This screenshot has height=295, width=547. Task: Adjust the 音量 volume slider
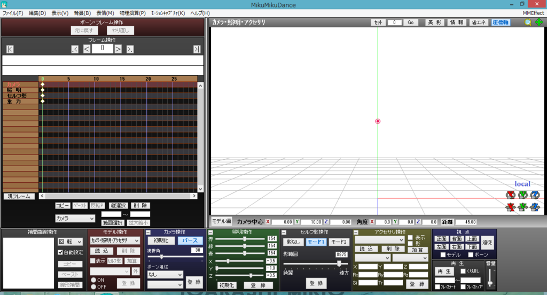tap(490, 277)
